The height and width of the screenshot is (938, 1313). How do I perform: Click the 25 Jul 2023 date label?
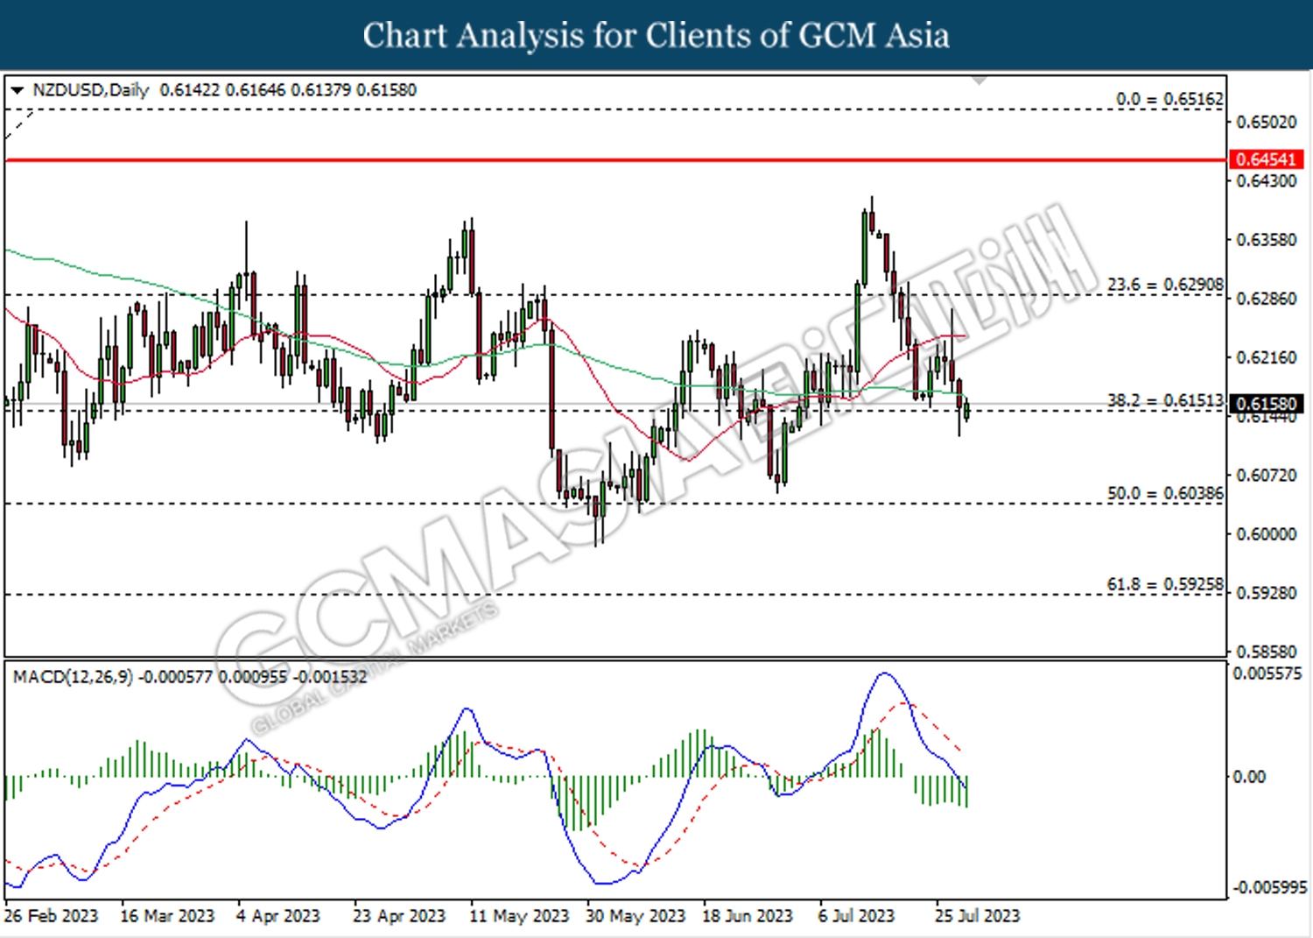(x=978, y=916)
